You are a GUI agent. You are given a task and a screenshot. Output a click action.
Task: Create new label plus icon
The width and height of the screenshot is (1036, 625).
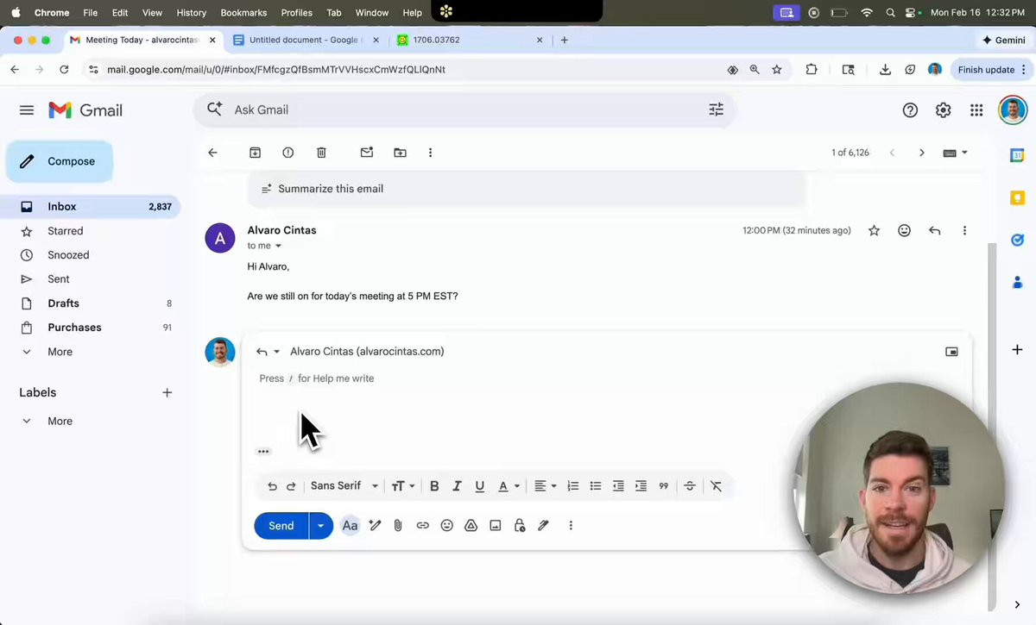tap(167, 392)
